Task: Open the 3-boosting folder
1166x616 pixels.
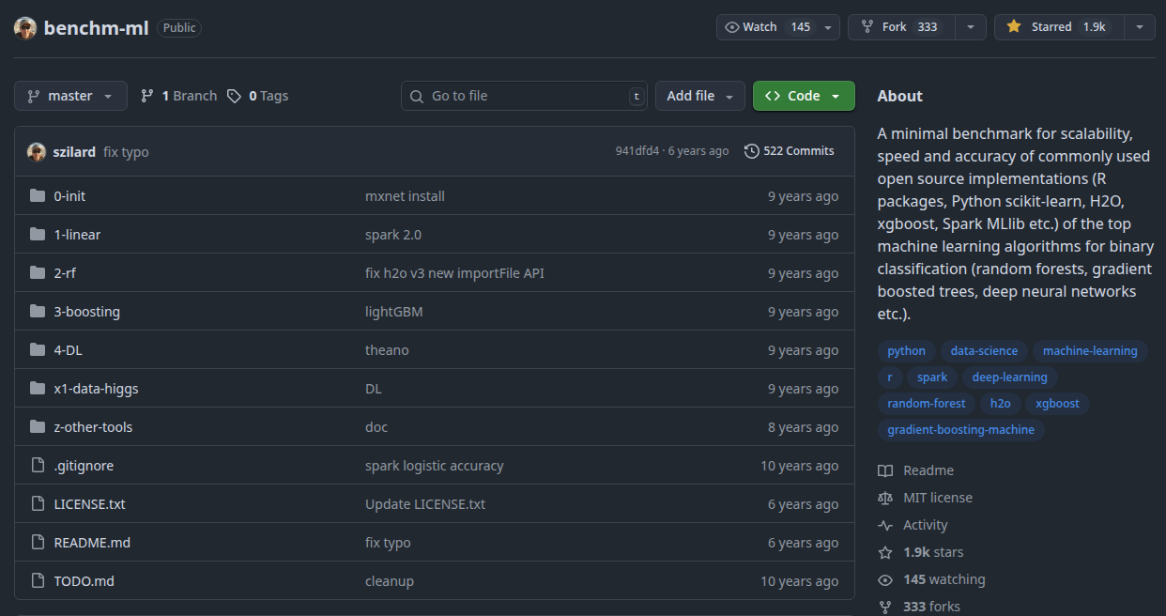Action: 86,312
